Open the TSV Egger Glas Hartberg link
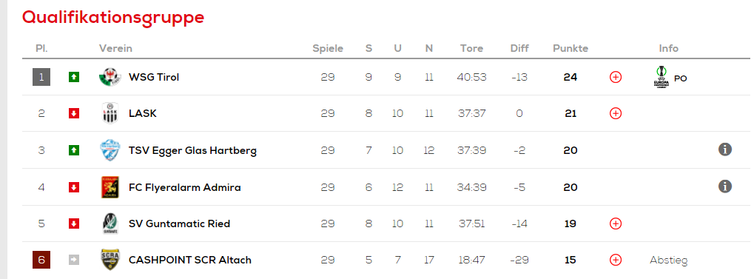Image resolution: width=754 pixels, height=279 pixels. [x=192, y=150]
